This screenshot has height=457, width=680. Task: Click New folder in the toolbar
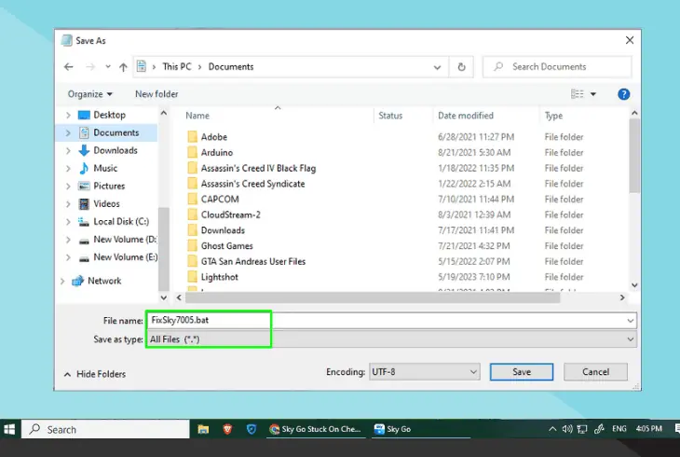coord(156,94)
